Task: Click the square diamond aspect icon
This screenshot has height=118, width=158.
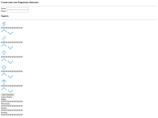Action: [4, 67]
